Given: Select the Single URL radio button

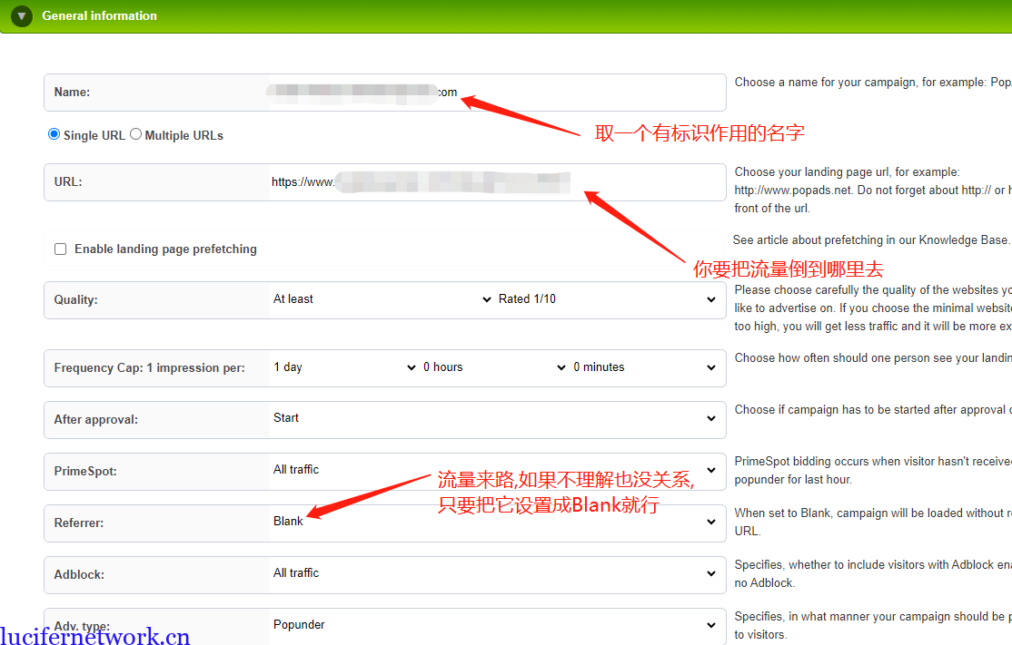Looking at the screenshot, I should (53, 134).
